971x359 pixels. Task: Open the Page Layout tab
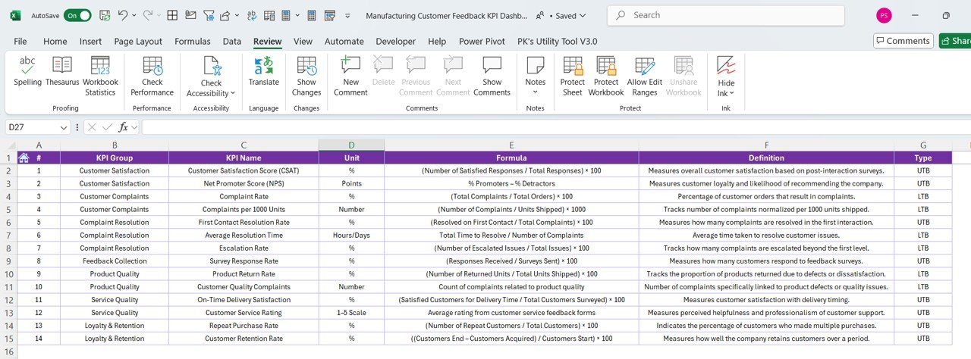click(x=138, y=42)
